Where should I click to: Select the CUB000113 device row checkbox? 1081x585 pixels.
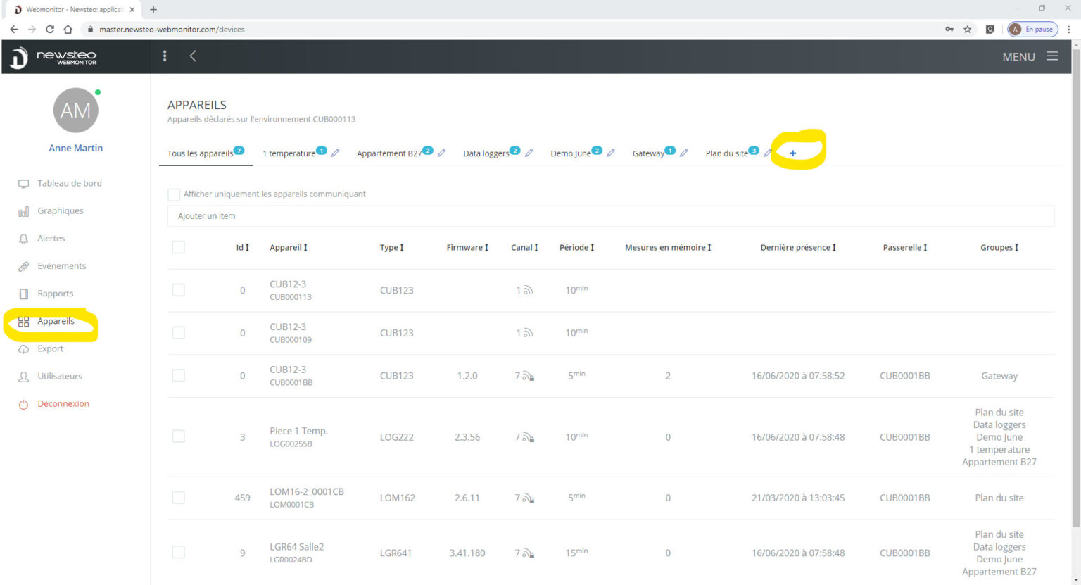179,290
